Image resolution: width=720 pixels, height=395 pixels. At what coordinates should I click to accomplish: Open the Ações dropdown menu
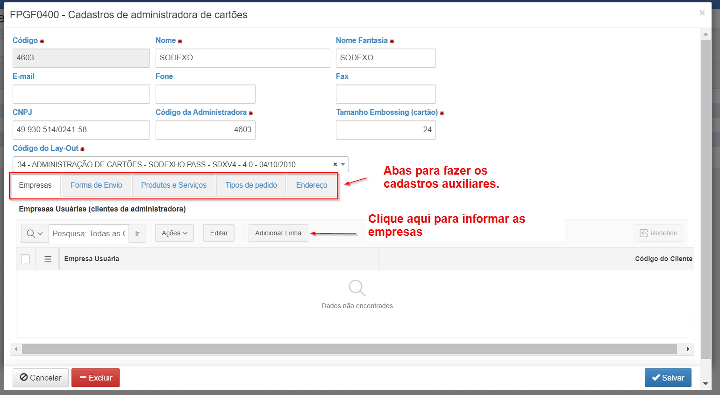pos(174,233)
